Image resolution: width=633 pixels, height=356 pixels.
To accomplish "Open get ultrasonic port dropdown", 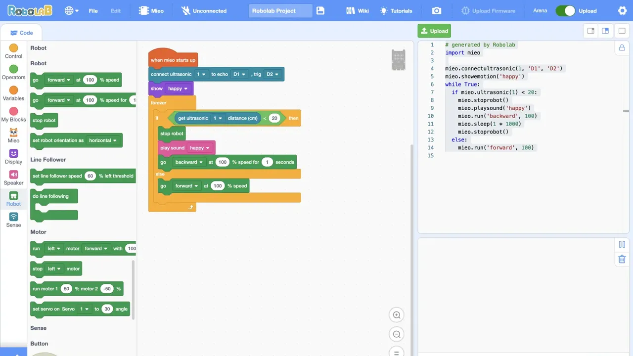I will tap(217, 118).
